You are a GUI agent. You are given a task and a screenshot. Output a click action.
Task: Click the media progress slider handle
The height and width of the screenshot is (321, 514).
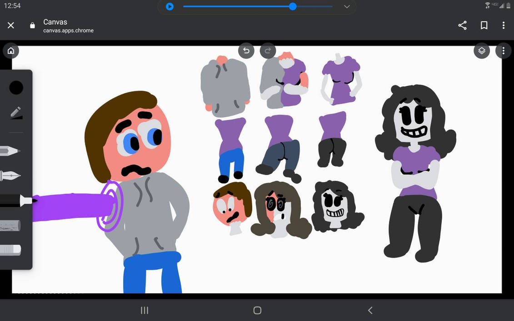tap(293, 6)
